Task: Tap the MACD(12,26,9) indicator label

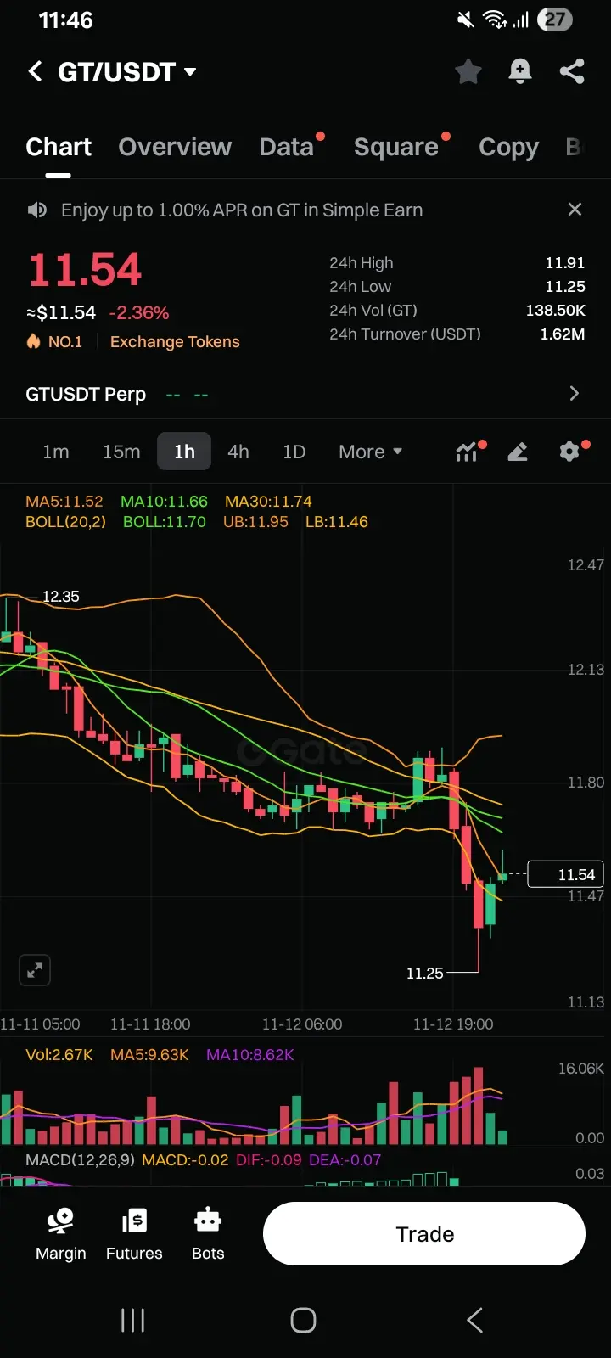Action: click(x=80, y=1159)
